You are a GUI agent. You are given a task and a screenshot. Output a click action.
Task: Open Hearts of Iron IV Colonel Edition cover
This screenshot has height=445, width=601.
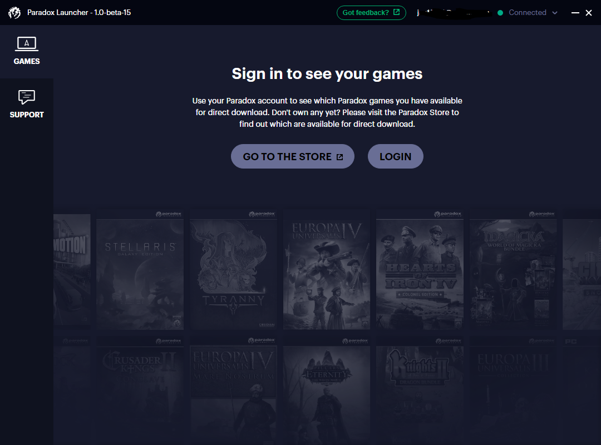[x=420, y=270]
